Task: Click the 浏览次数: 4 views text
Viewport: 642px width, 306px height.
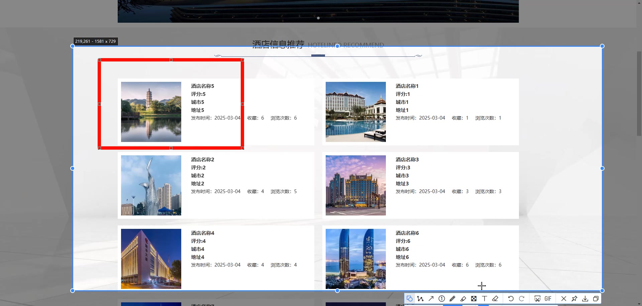Action: 284,265
